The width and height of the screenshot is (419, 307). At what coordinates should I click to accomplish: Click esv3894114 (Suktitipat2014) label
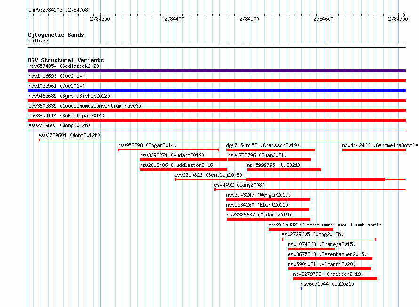[x=66, y=116]
